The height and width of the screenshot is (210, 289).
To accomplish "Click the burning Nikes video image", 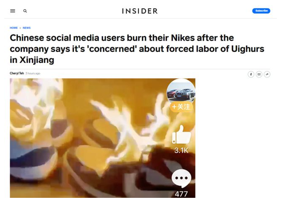I will [102, 138].
